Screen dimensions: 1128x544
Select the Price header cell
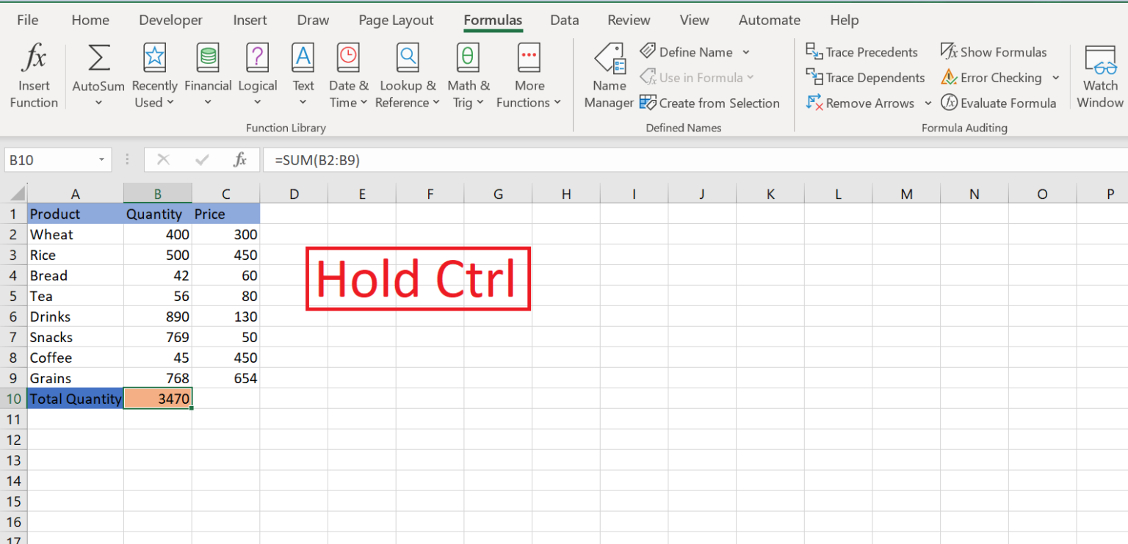pos(225,214)
